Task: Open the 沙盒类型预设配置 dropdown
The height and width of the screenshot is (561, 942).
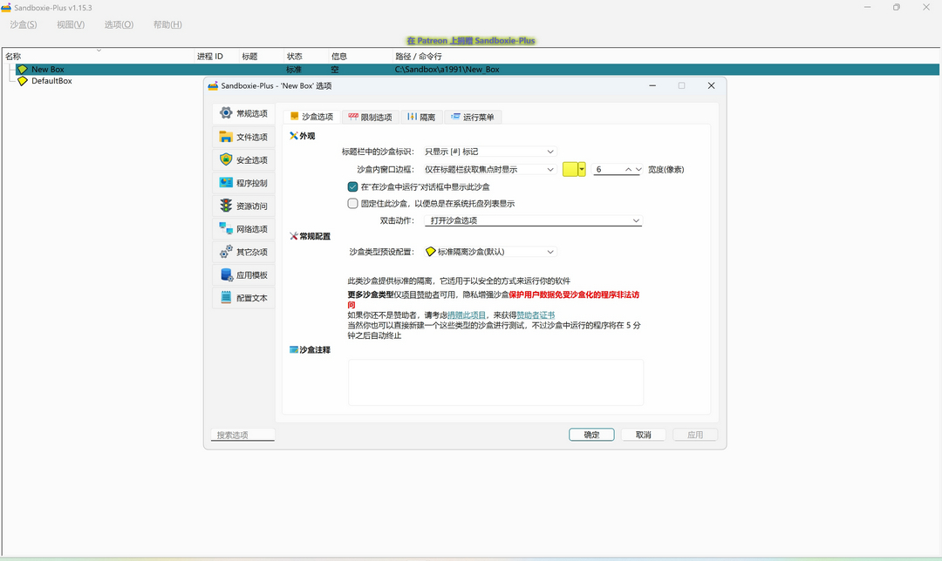Action: point(489,252)
